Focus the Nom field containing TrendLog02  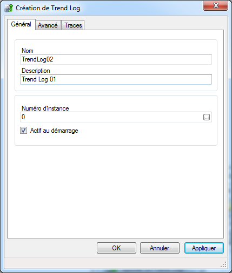coord(116,59)
